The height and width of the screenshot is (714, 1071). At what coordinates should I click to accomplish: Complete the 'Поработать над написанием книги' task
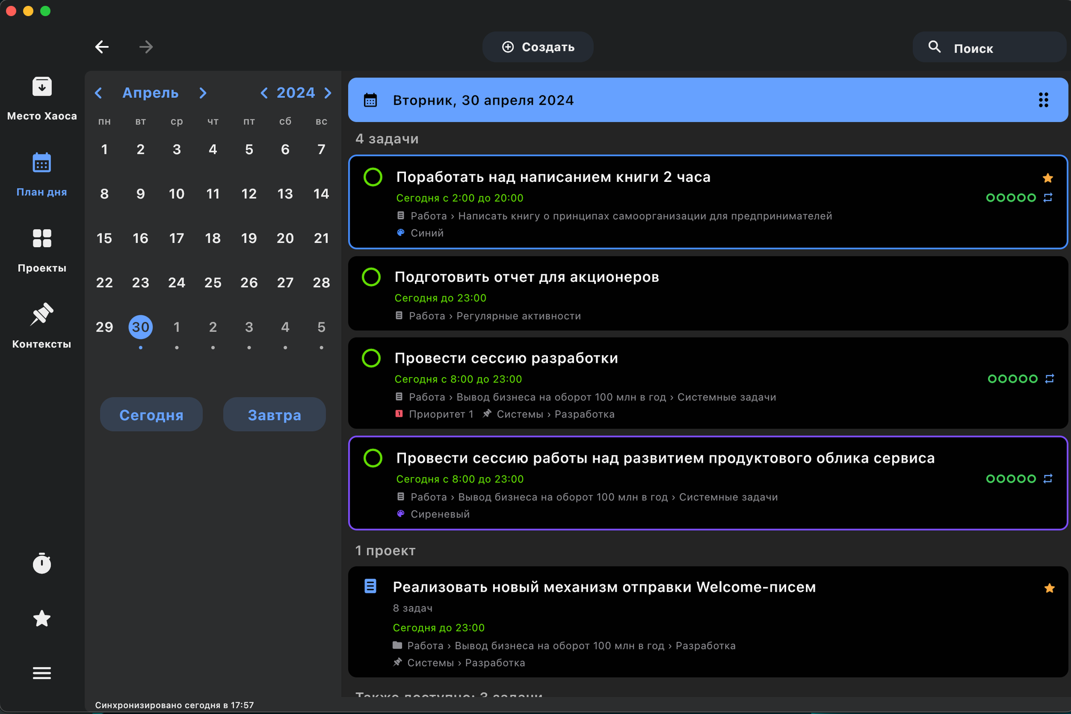coord(373,177)
